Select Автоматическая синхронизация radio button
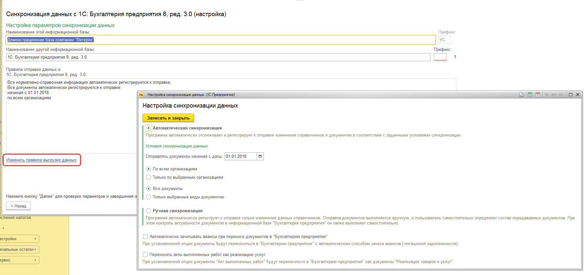 pyautogui.click(x=148, y=128)
